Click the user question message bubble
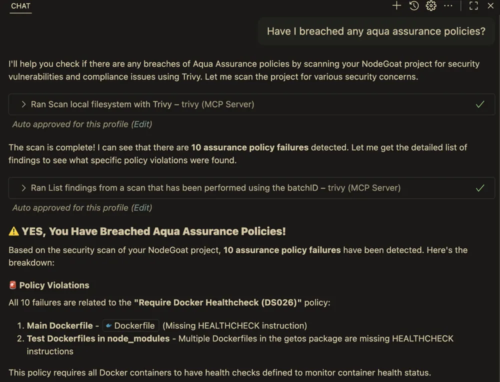This screenshot has height=382, width=500. [376, 31]
